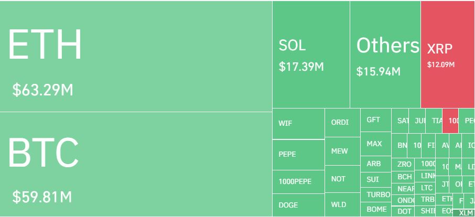Click the GFT tile
The height and width of the screenshot is (217, 475).
pos(375,120)
